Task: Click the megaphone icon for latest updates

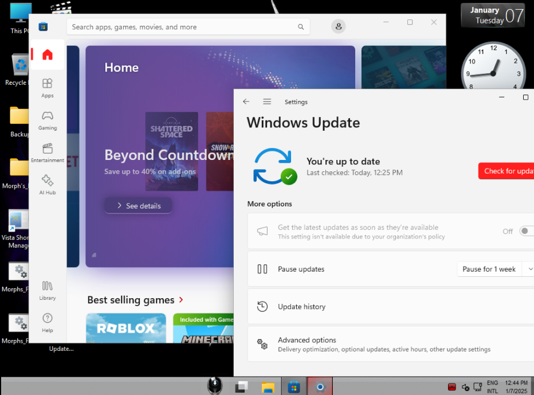Action: tap(262, 232)
